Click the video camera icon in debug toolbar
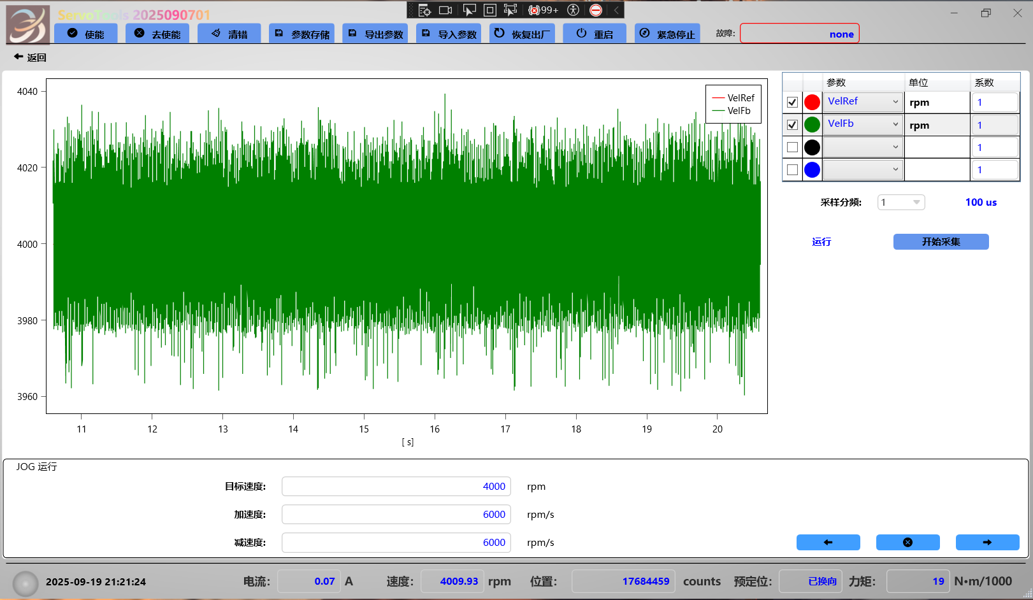1033x600 pixels. point(445,10)
